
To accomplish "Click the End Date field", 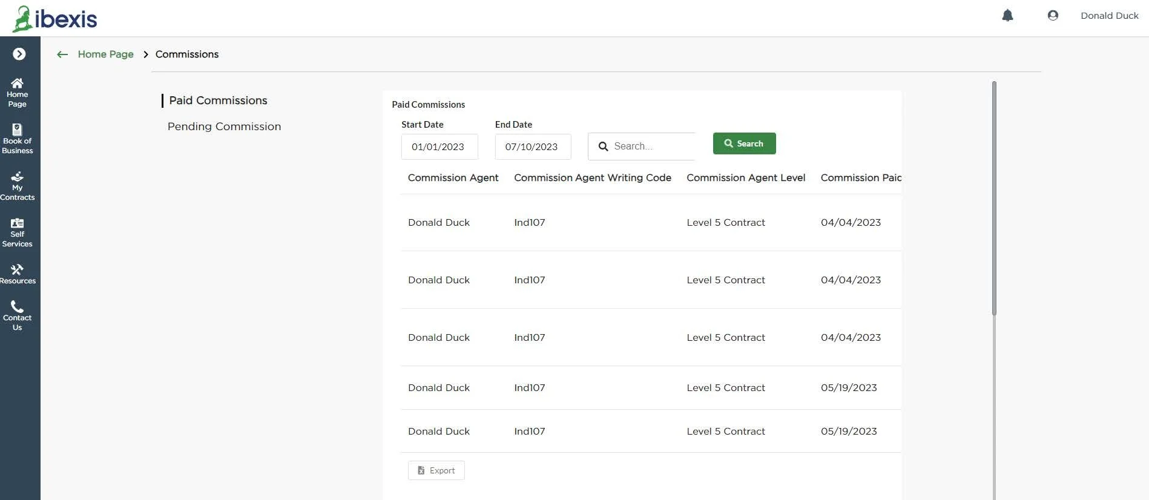I will coord(533,146).
